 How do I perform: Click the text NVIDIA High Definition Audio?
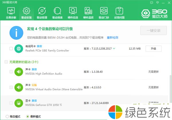point(44,74)
